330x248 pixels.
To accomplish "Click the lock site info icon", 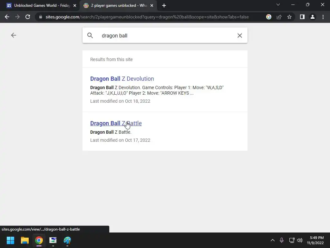I will click(41, 17).
